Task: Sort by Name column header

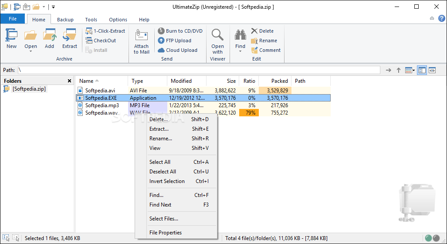Action: pyautogui.click(x=102, y=81)
